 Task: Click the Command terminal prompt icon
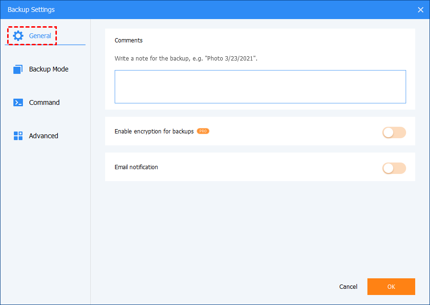[x=18, y=102]
